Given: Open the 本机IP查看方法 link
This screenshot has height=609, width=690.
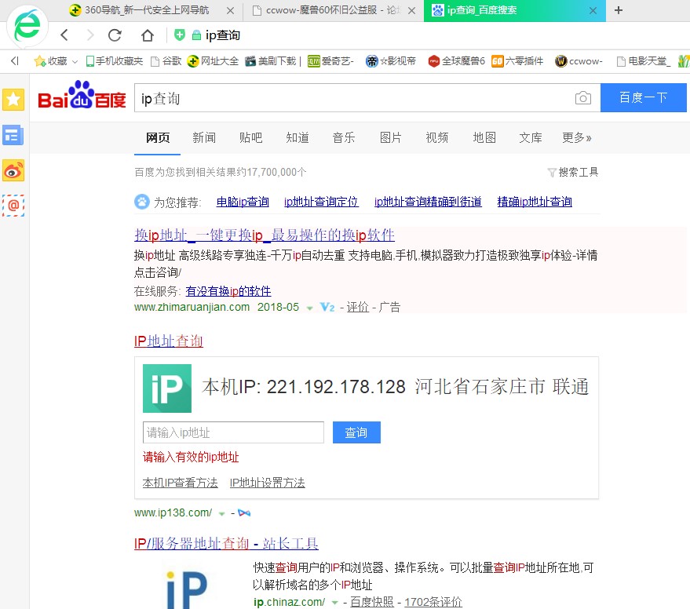Looking at the screenshot, I should click(x=180, y=483).
